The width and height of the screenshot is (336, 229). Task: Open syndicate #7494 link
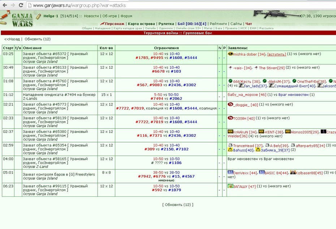tap(157, 99)
